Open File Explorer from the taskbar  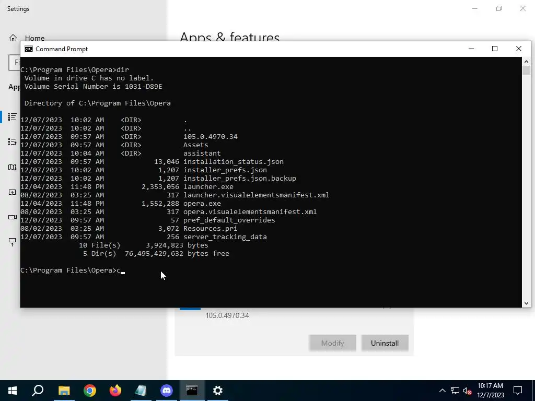(64, 391)
